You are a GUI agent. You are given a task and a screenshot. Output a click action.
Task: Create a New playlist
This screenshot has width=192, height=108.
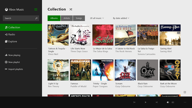[x=12, y=62]
